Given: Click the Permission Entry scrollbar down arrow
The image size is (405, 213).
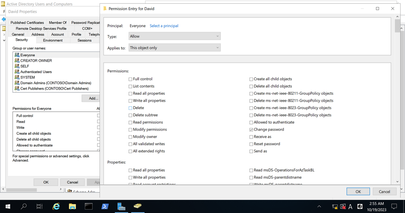Looking at the screenshot, I should tap(397, 182).
